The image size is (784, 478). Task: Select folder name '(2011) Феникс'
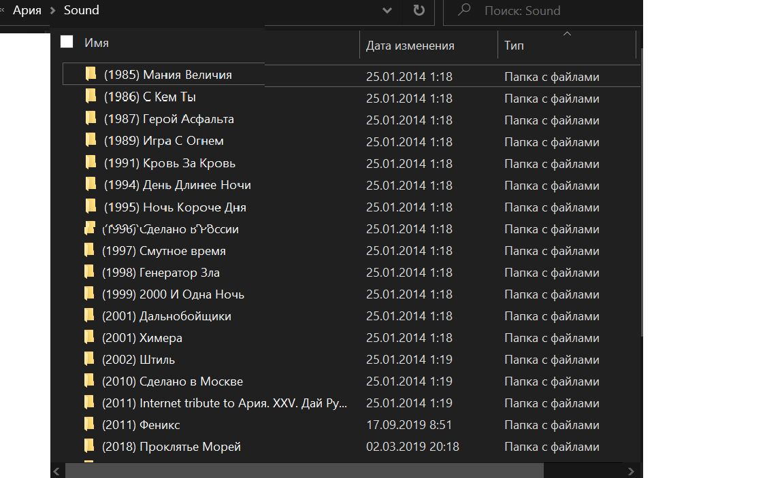[x=141, y=425]
